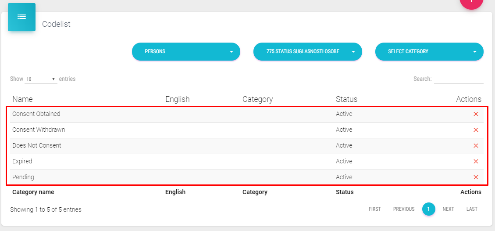Sort table by Name column header
The height and width of the screenshot is (231, 495).
(22, 99)
